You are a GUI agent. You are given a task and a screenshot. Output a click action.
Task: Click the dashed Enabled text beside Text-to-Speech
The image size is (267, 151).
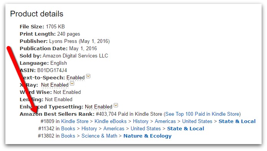click(x=75, y=78)
